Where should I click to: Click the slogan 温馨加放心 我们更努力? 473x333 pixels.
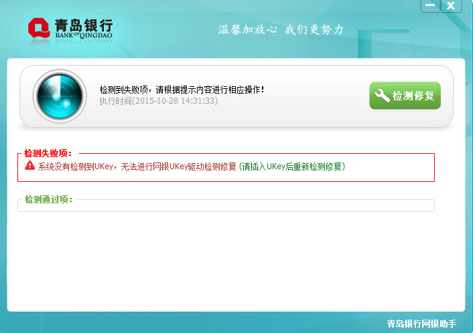tap(280, 29)
